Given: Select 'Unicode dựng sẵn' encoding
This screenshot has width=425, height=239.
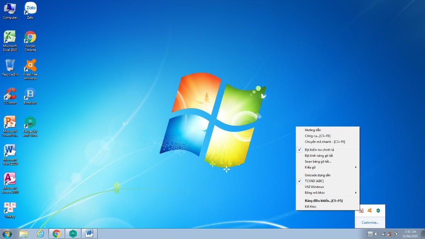Looking at the screenshot, I should coord(328,175).
